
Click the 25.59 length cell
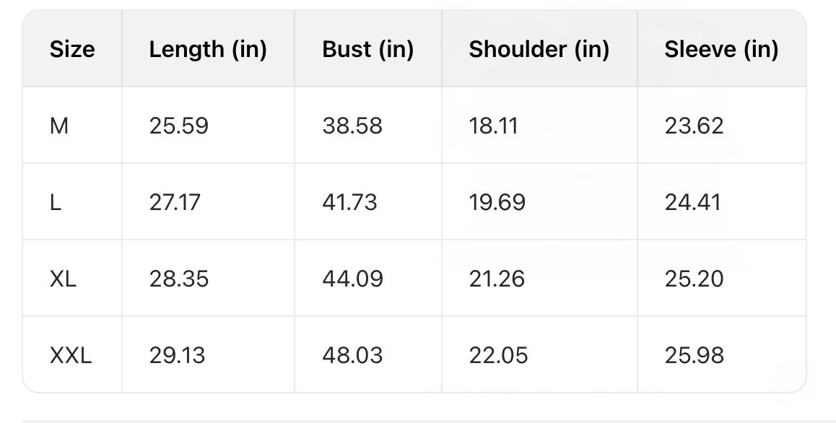click(x=179, y=126)
